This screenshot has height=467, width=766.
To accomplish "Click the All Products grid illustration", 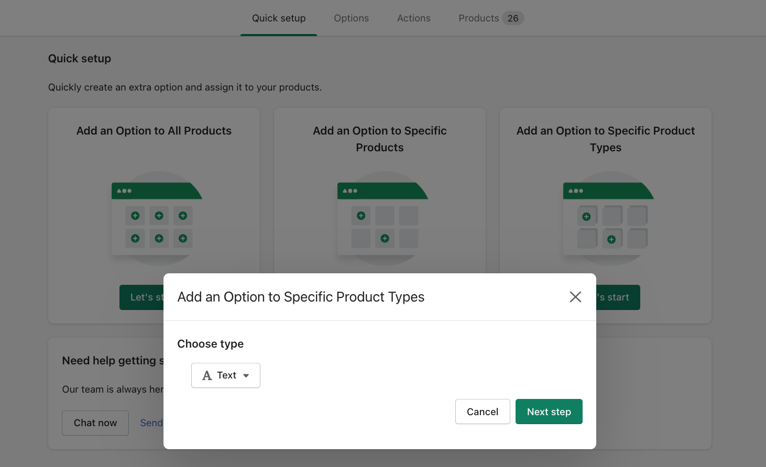I will [157, 218].
